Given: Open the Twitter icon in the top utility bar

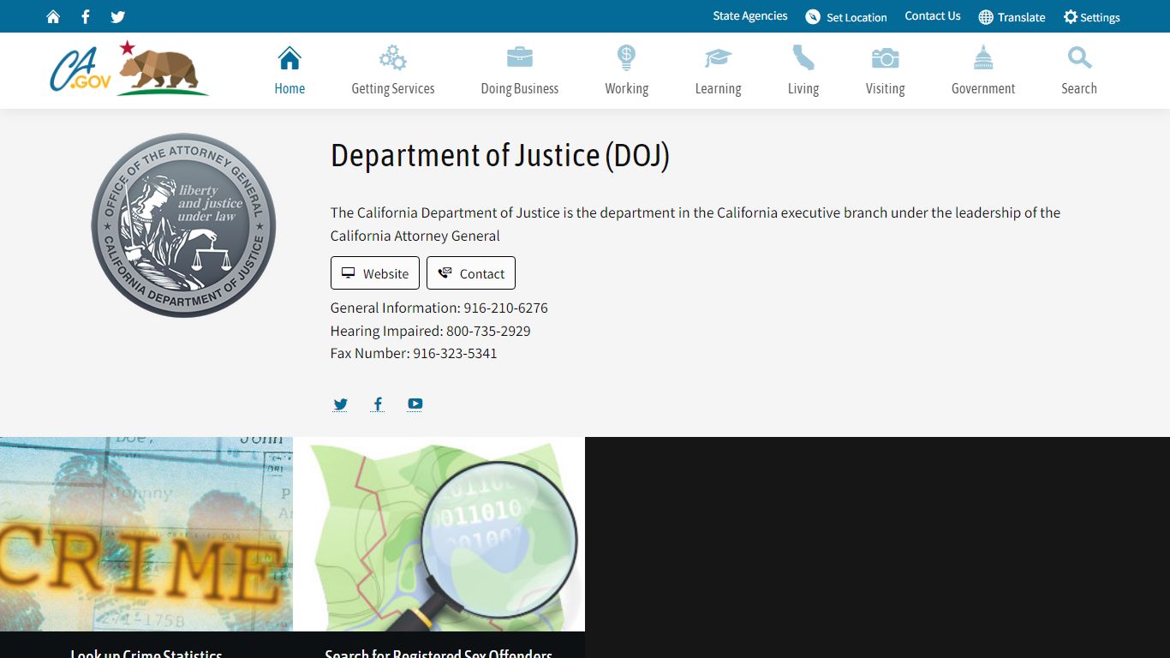Looking at the screenshot, I should tap(118, 17).
